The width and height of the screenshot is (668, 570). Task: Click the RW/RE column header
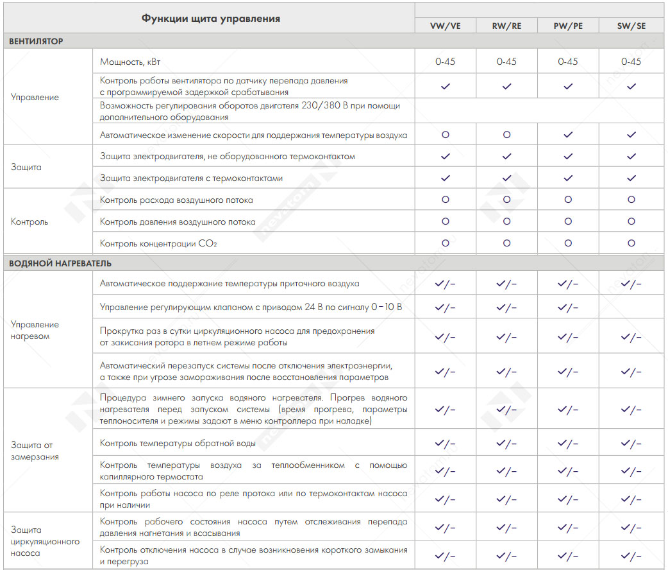[506, 26]
